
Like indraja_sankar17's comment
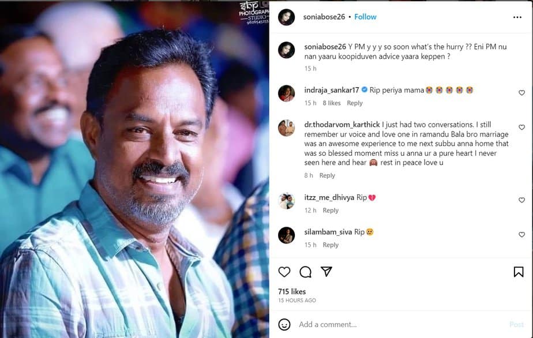pos(521,93)
